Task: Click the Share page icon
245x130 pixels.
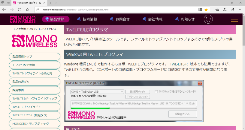Action: pyautogui.click(x=232, y=10)
